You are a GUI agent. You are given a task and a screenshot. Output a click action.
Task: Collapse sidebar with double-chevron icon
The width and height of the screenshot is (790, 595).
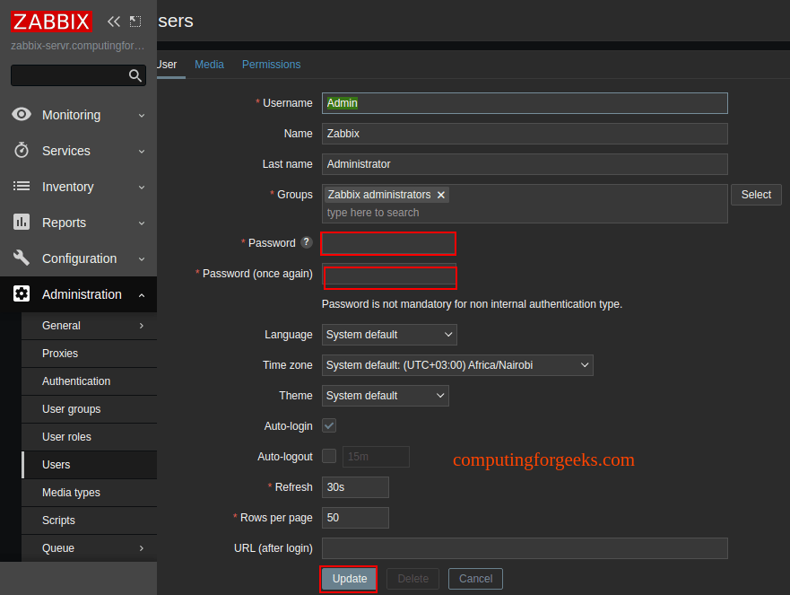click(114, 22)
